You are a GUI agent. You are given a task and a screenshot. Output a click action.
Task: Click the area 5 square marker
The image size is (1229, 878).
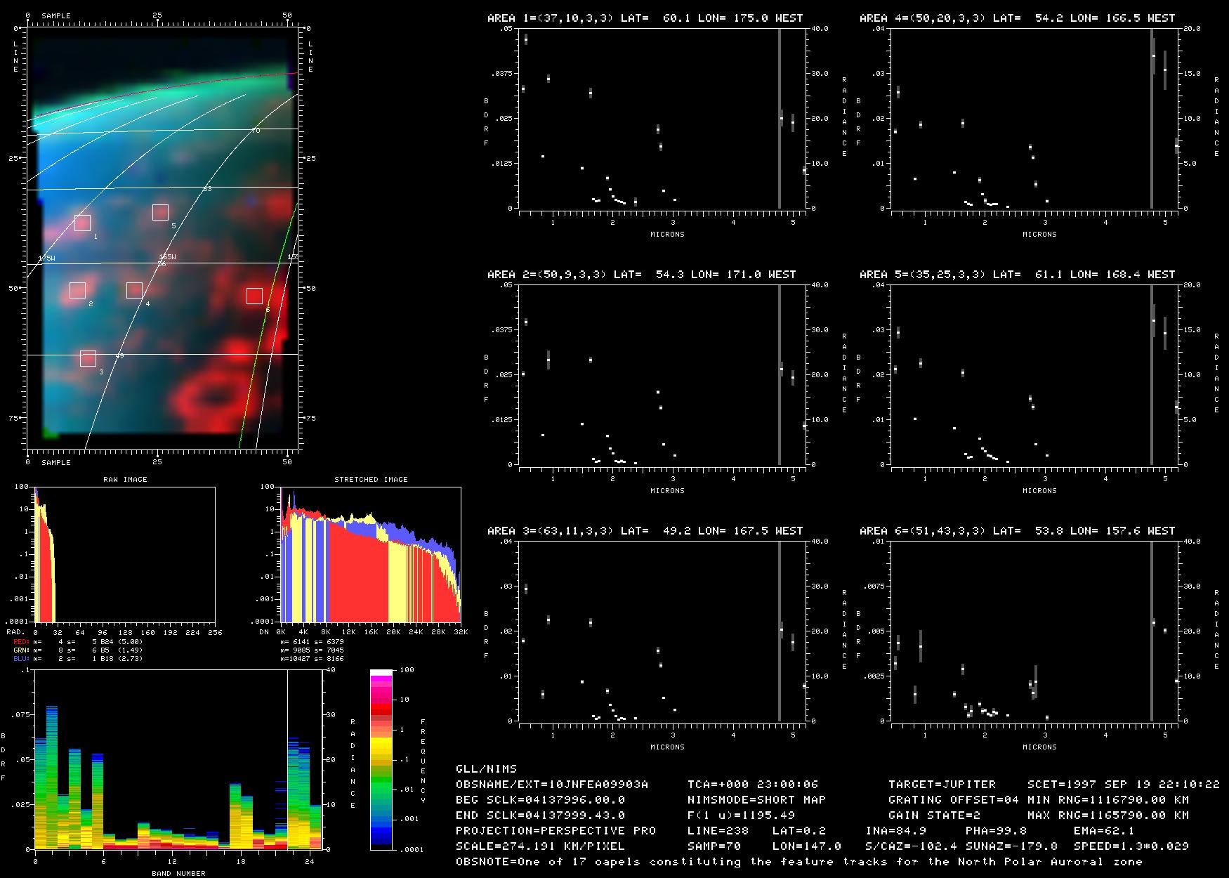pyautogui.click(x=160, y=212)
